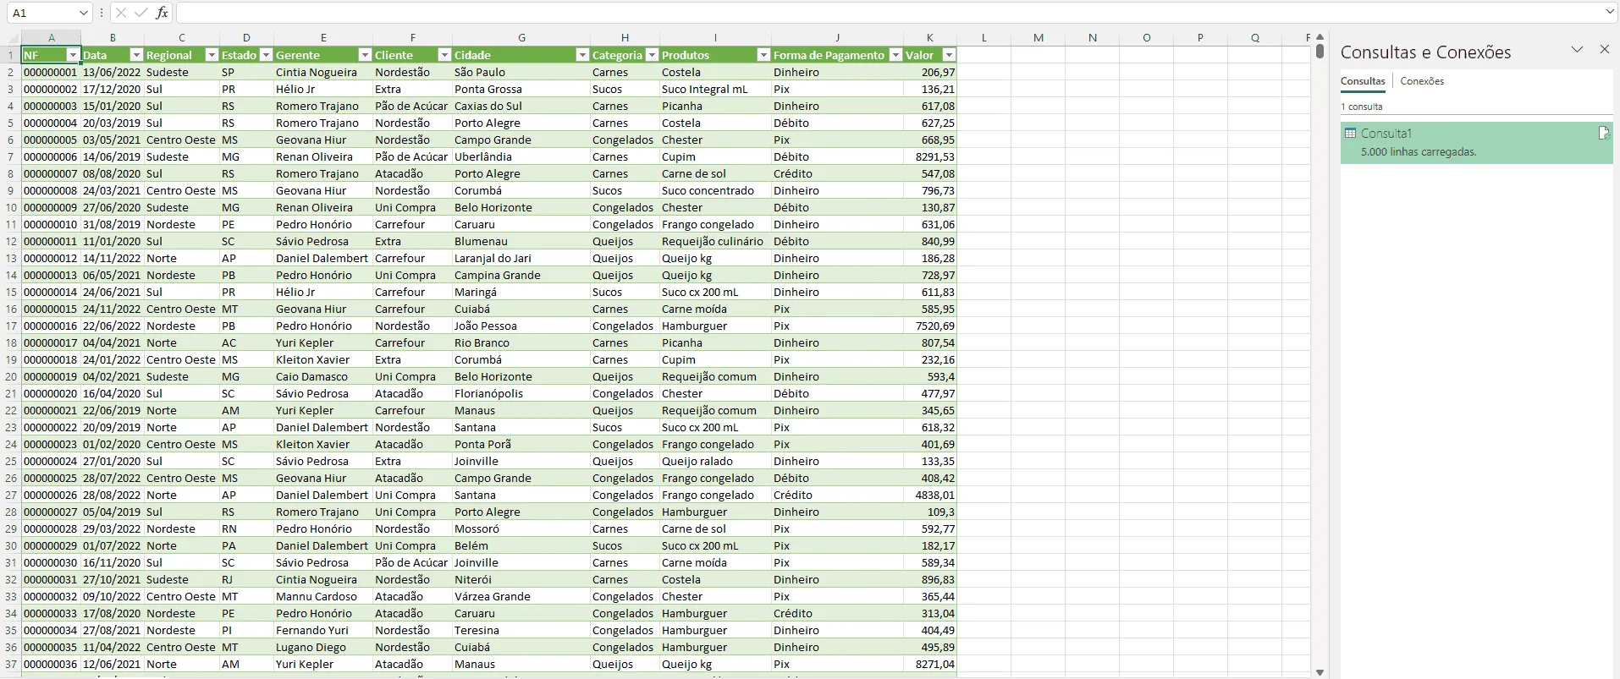This screenshot has height=679, width=1620.
Task: Click the Cintia Nogueira cell in row 2
Action: click(x=323, y=72)
